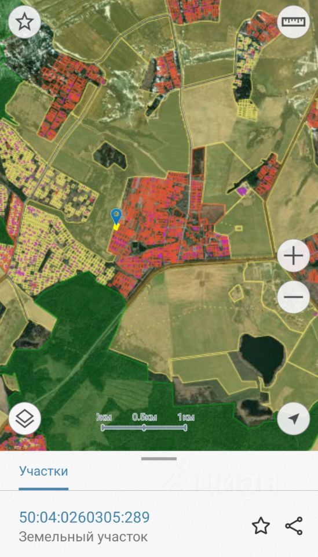Tap the blue location pin marker

116,216
